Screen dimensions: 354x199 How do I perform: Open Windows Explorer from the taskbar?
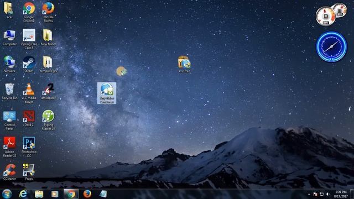click(39, 194)
